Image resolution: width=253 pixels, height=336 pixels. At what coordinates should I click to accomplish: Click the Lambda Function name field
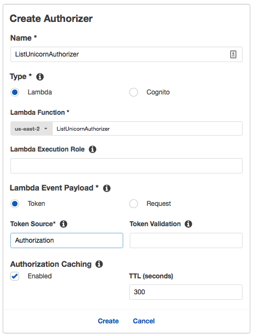pyautogui.click(x=147, y=128)
